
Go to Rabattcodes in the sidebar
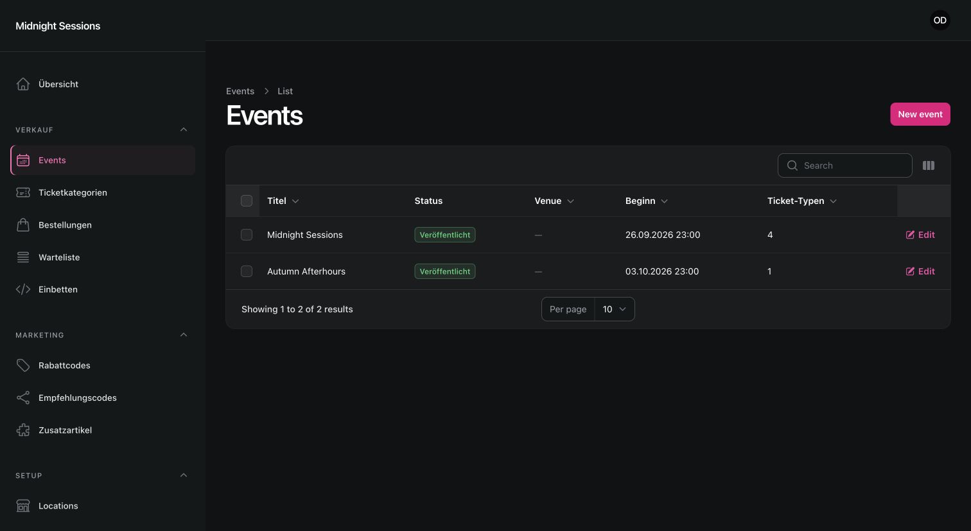(103, 366)
